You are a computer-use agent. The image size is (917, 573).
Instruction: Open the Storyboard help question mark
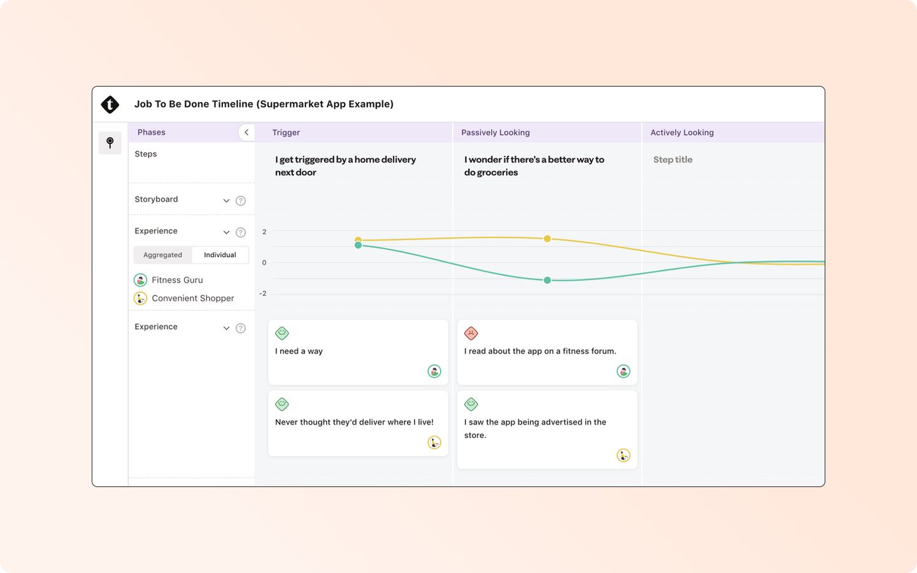[x=241, y=201]
